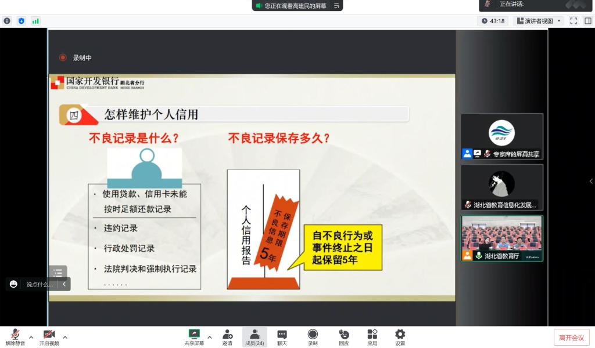Unmute the microphone (解除静音)
The image size is (595, 348).
(16, 336)
